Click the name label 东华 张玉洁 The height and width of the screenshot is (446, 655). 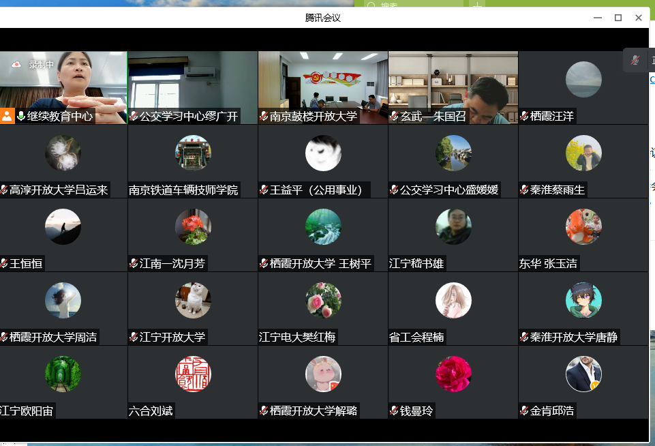click(548, 264)
